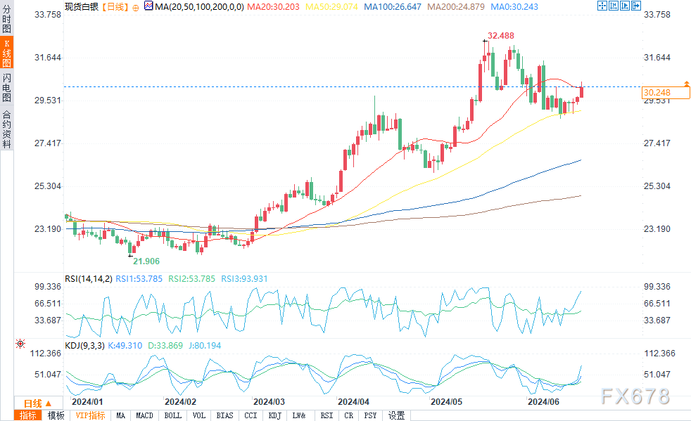This screenshot has width=691, height=421.
Task: Toggle the BOLL indicator
Action: pyautogui.click(x=172, y=415)
